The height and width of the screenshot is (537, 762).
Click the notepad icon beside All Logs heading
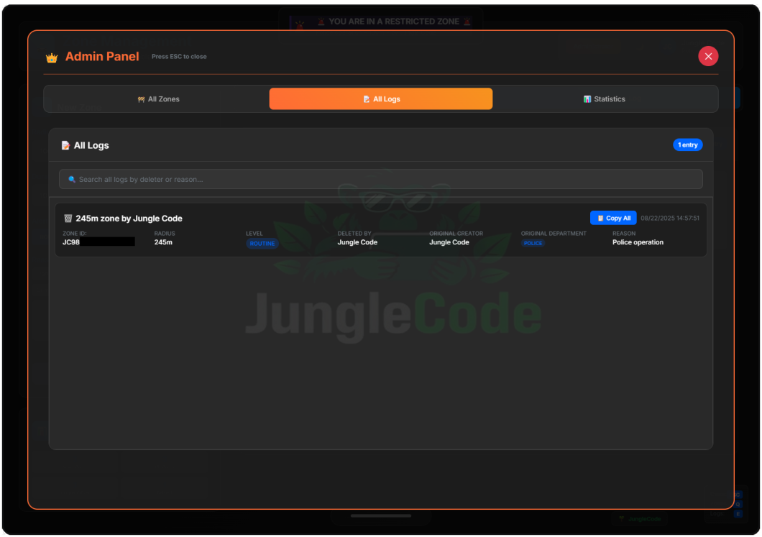coord(65,145)
